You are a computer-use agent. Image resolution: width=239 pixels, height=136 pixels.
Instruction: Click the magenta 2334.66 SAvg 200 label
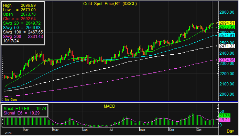click(227, 60)
